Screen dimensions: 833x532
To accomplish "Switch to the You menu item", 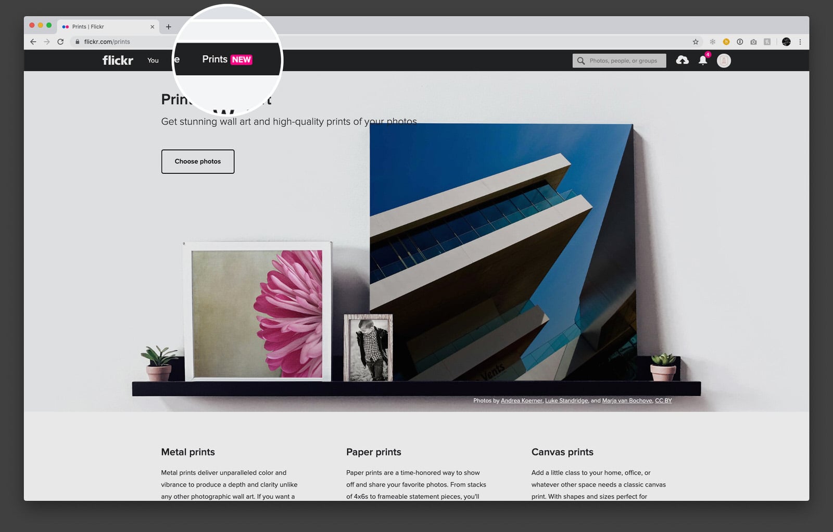I will [153, 60].
